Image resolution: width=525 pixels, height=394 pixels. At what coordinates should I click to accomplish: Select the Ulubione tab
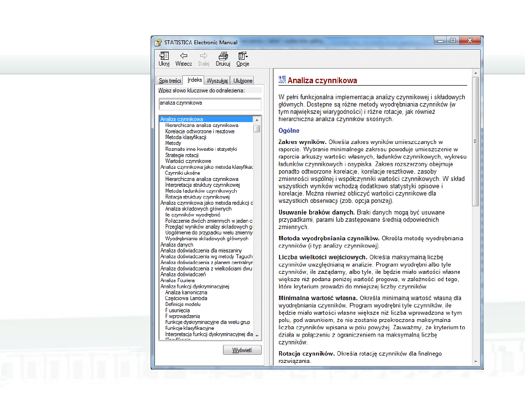click(243, 81)
